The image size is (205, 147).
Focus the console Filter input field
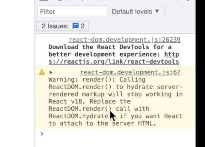point(72,12)
